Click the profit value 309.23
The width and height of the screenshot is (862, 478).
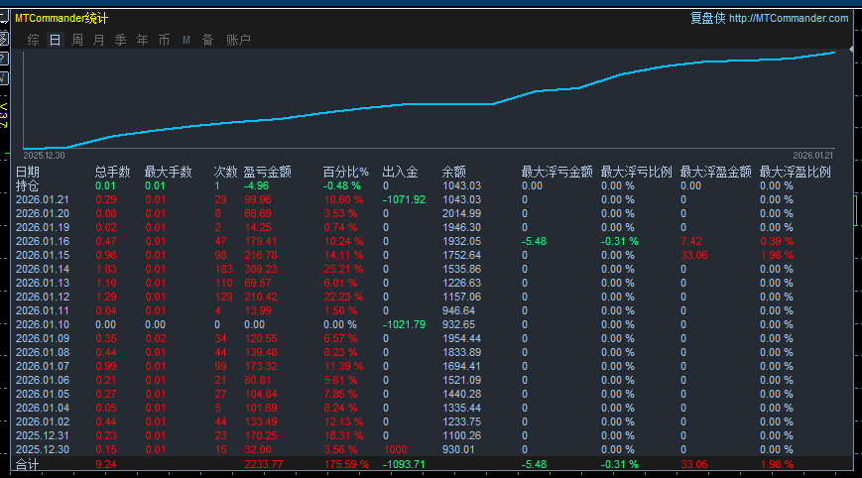(x=261, y=269)
